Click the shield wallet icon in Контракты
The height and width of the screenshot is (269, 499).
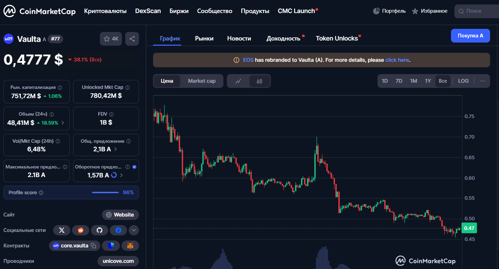tap(111, 246)
